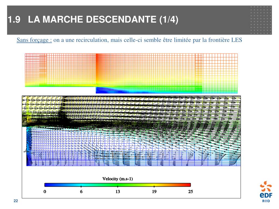The height and width of the screenshot is (209, 279).
Task: Click the dotted pattern decoration in the header corner
Action: pyautogui.click(x=261, y=20)
